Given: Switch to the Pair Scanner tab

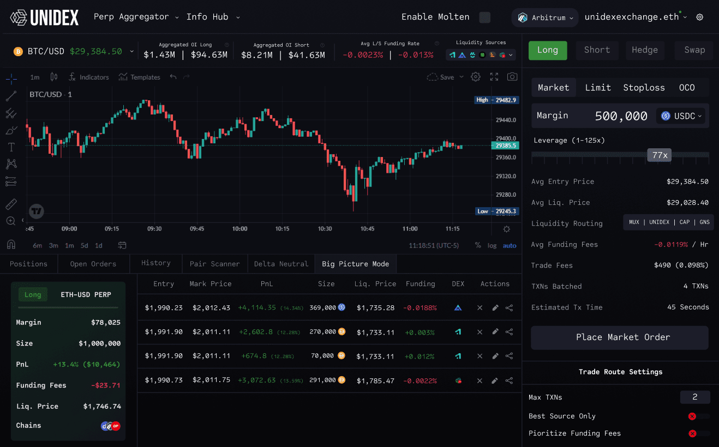Looking at the screenshot, I should 214,264.
